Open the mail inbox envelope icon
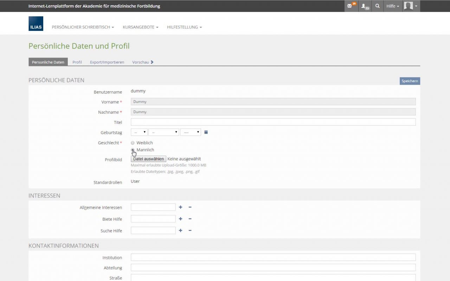The width and height of the screenshot is (450, 281). click(x=351, y=6)
